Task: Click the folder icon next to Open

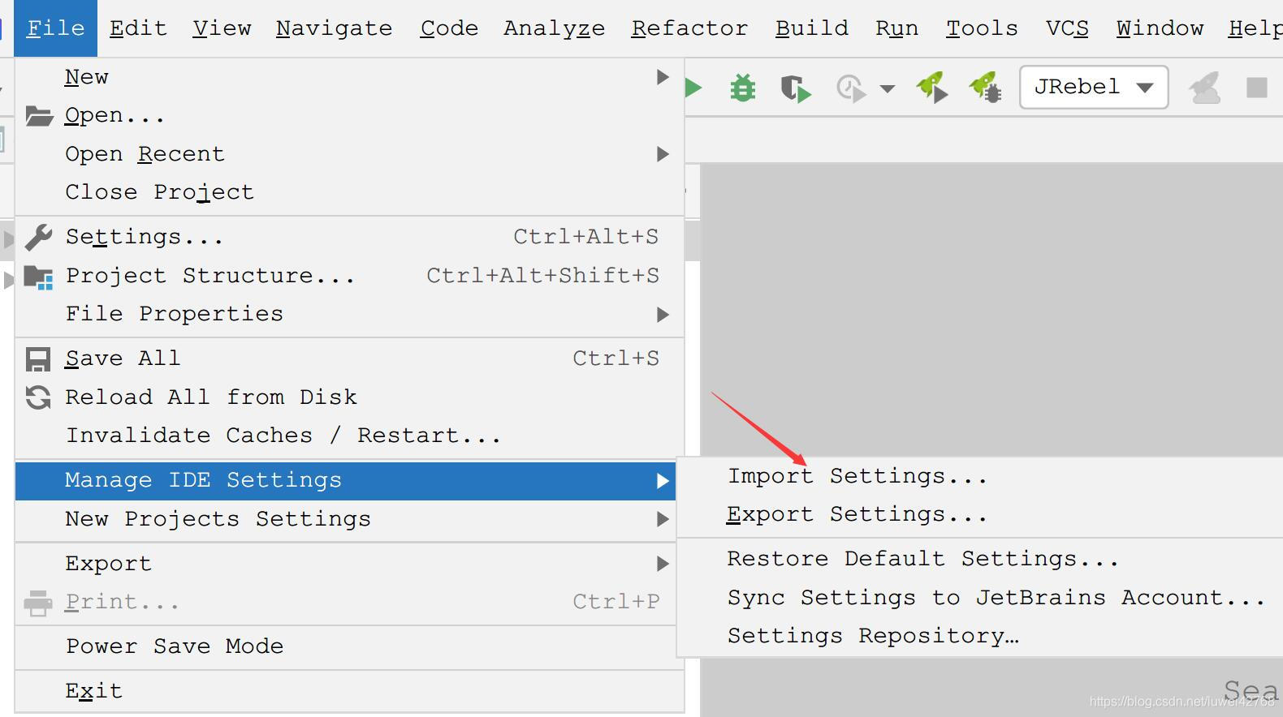Action: point(38,116)
